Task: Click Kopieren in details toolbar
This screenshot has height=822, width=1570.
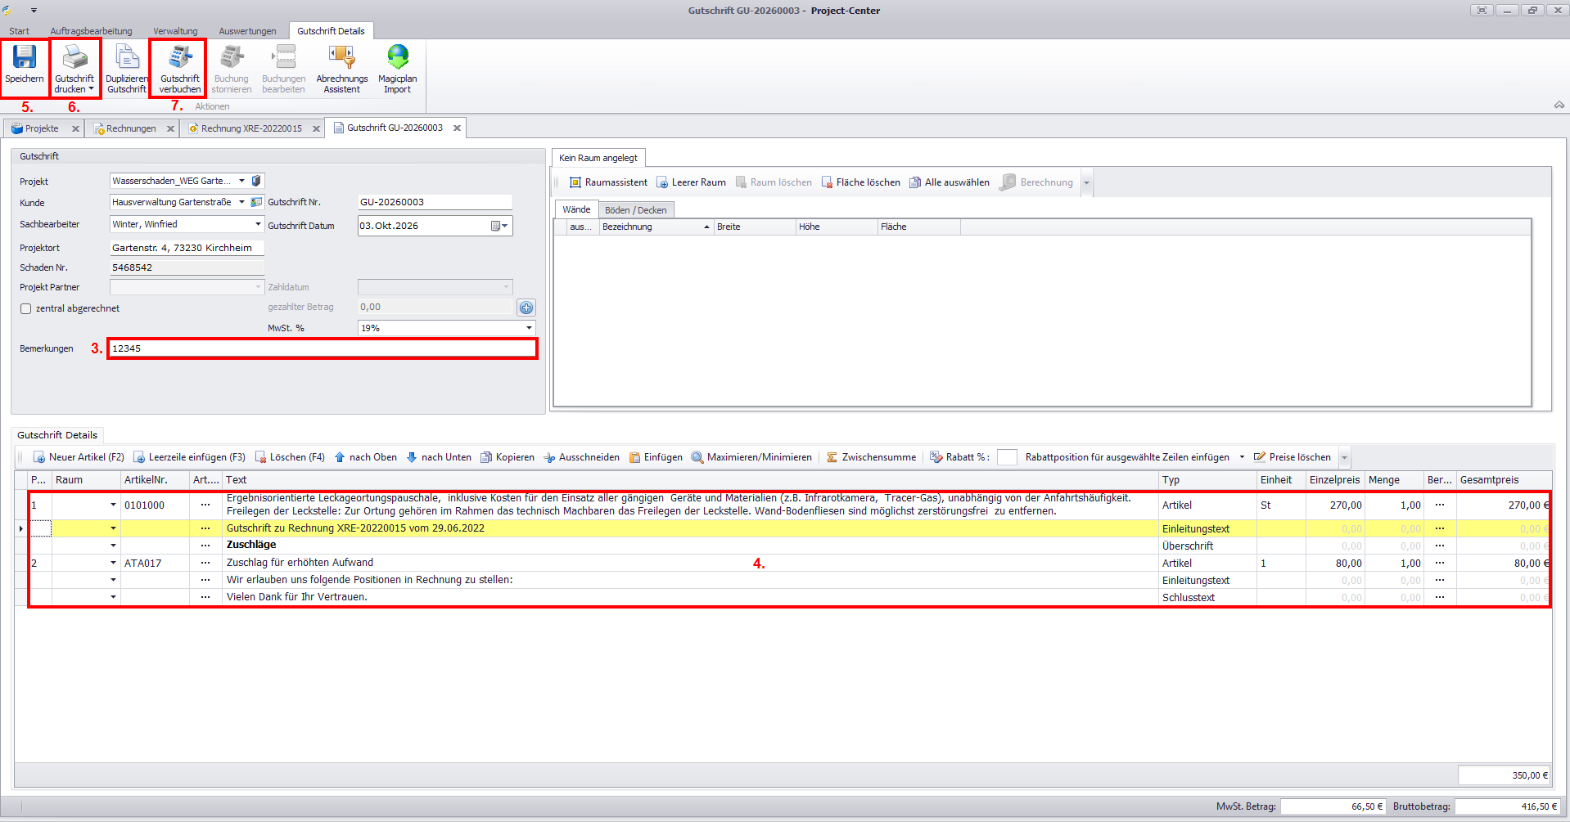Action: 507,457
